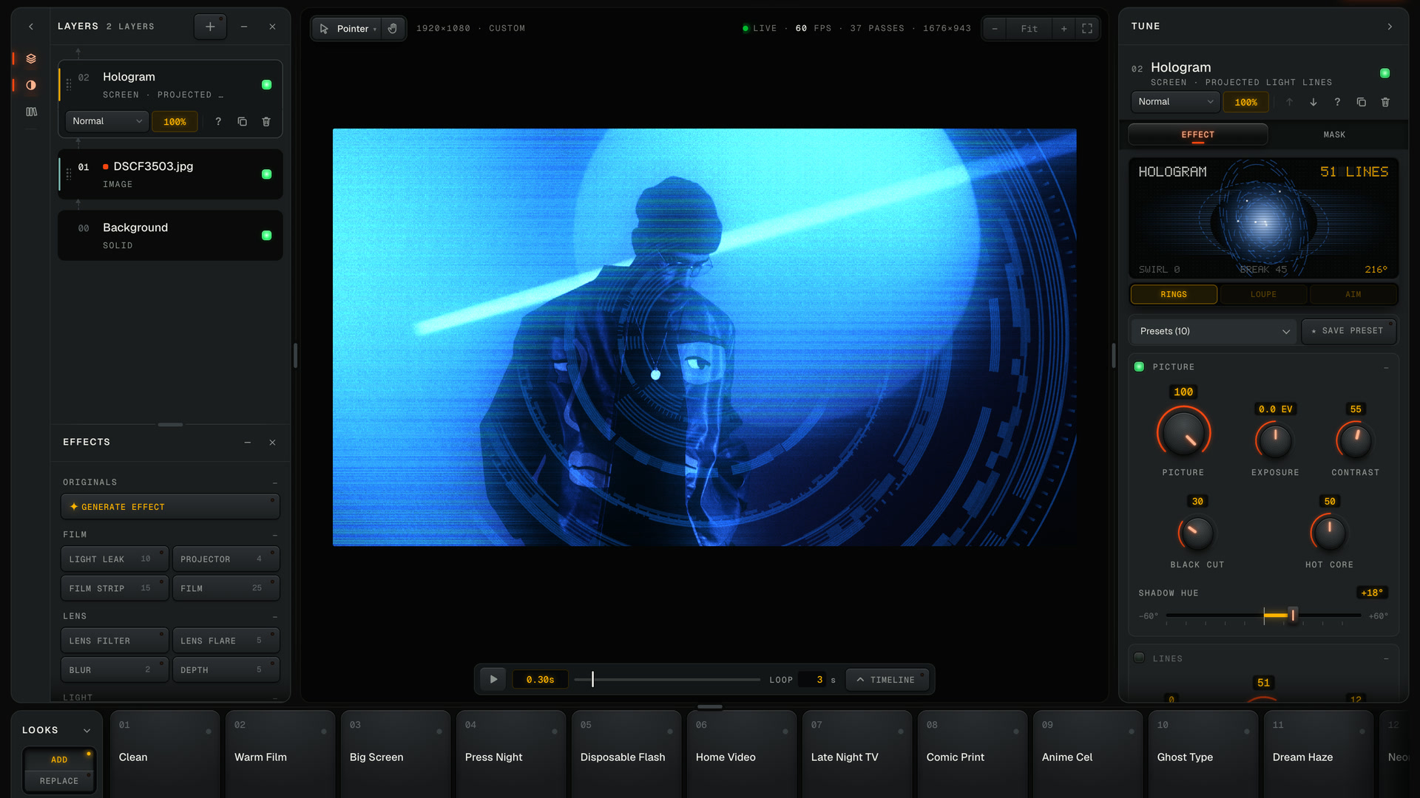The height and width of the screenshot is (798, 1420).
Task: Expand the Timeline panel
Action: click(886, 680)
